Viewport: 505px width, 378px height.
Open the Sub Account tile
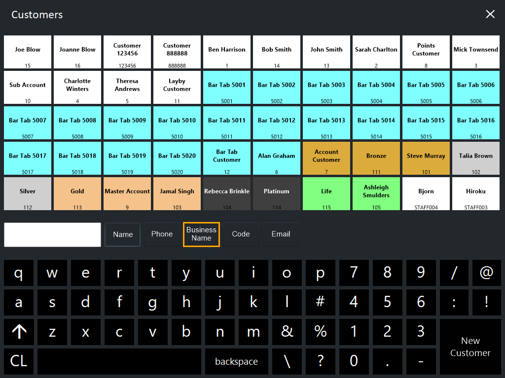(28, 88)
